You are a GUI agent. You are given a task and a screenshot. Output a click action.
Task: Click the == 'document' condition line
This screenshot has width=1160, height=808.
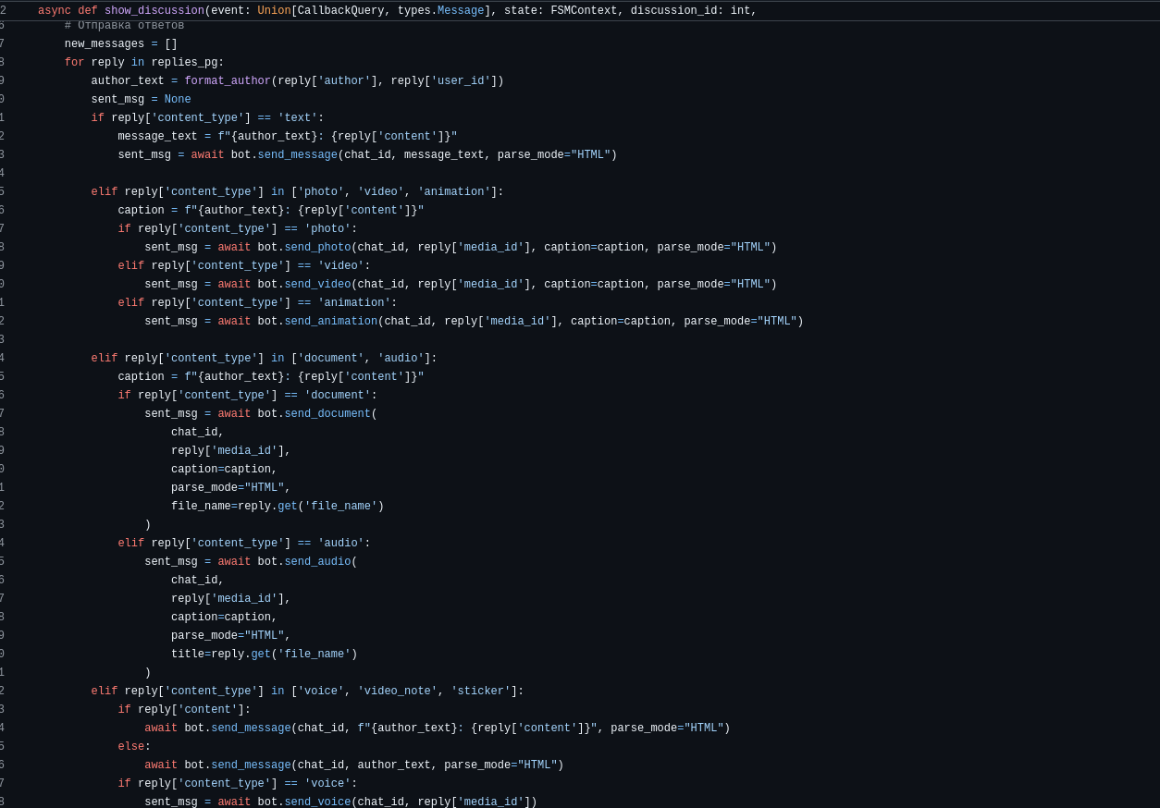(x=248, y=396)
